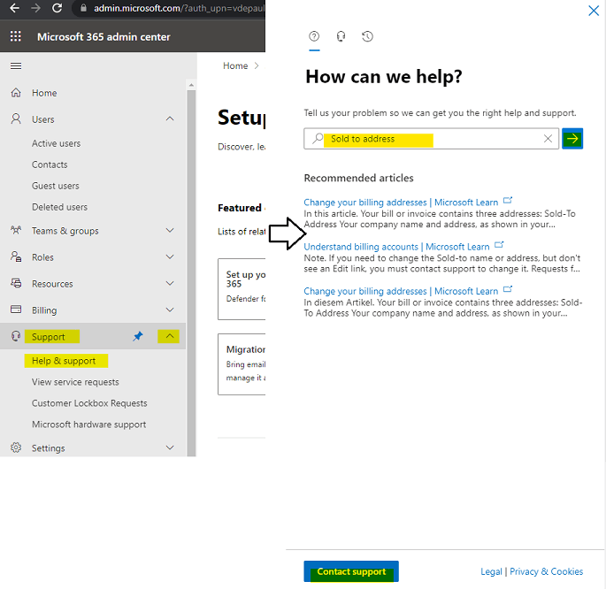This screenshot has height=589, width=606.
Task: Open Home in the sidebar
Action: (x=44, y=93)
